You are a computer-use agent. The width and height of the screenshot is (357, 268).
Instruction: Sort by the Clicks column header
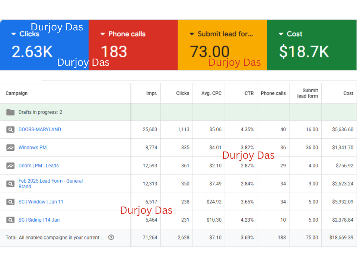coord(182,93)
